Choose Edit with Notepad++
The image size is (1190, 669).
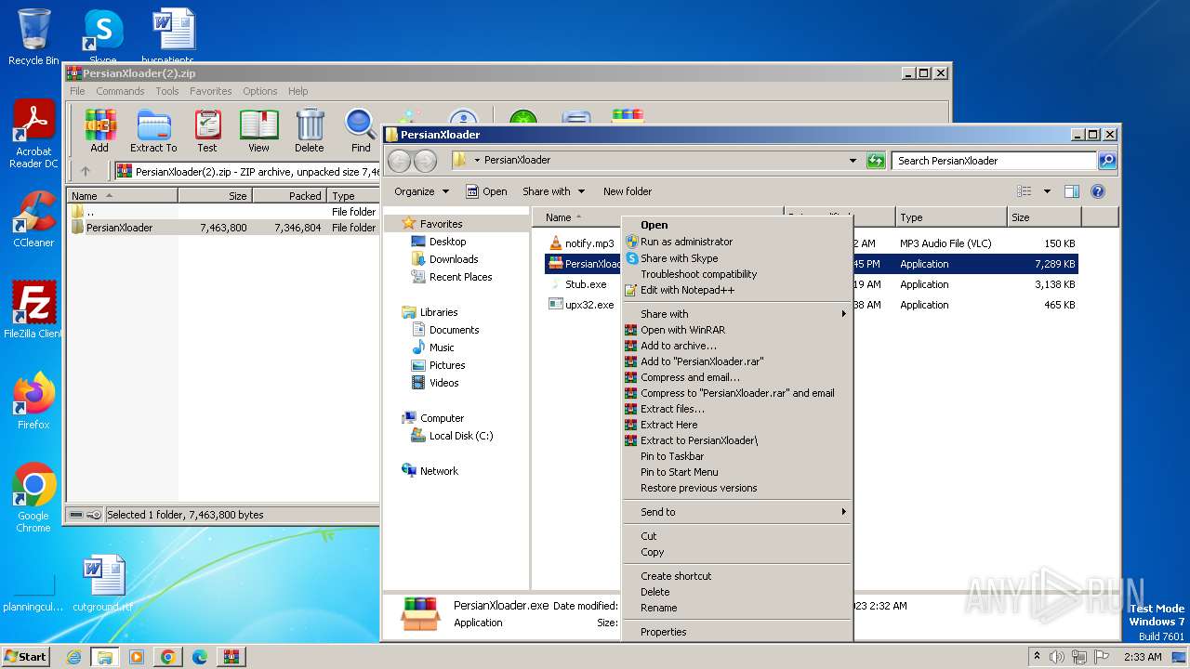(737, 290)
